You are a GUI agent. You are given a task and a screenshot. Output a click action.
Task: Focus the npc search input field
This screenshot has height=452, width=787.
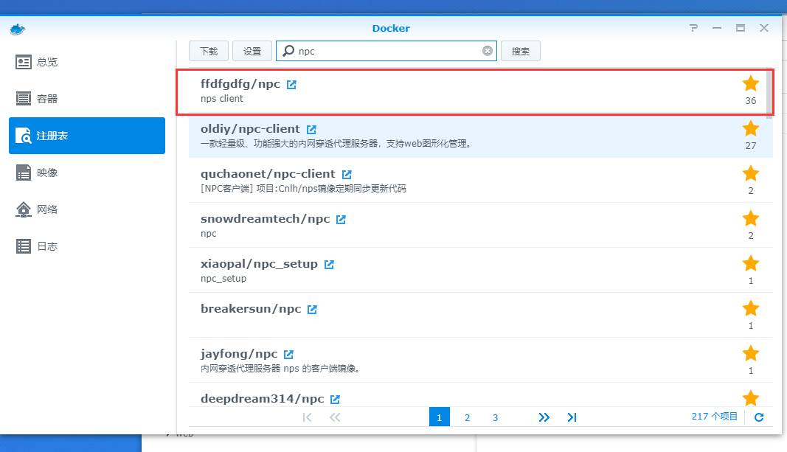tap(386, 51)
